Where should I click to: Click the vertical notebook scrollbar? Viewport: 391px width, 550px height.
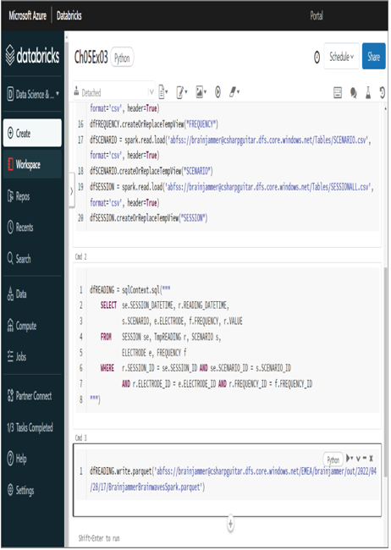point(386,371)
